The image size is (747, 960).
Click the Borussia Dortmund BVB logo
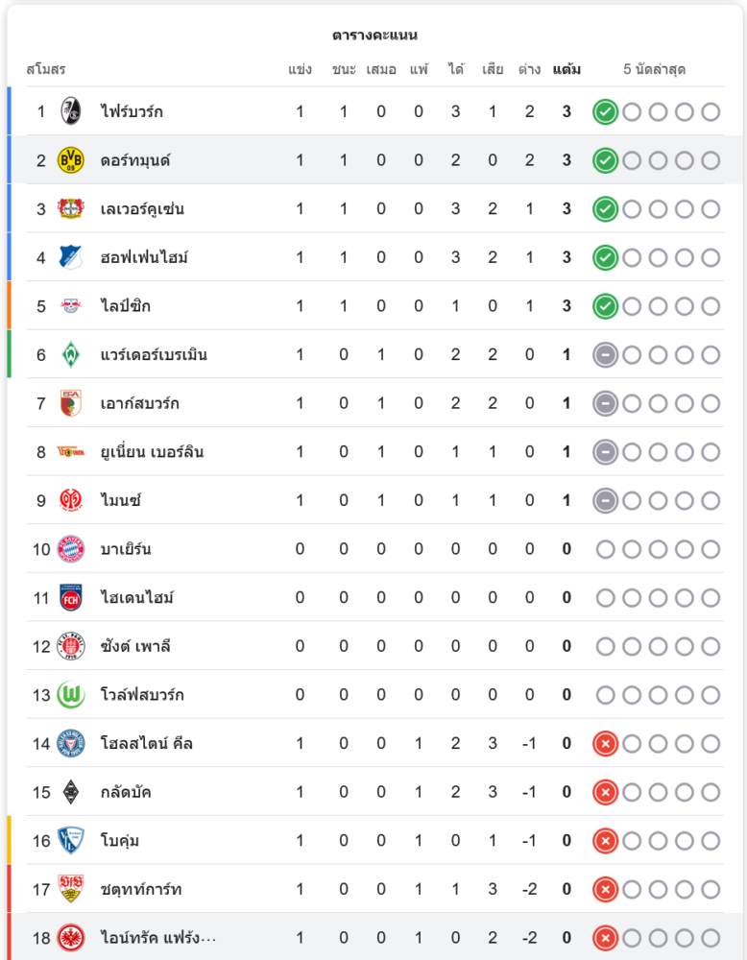tap(71, 160)
